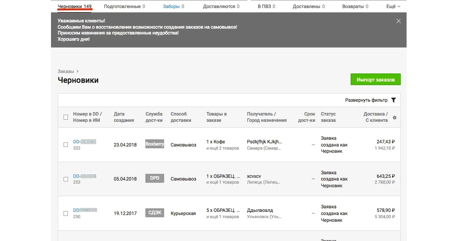Close the gray notification banner
Image resolution: width=458 pixels, height=241 pixels.
(399, 21)
